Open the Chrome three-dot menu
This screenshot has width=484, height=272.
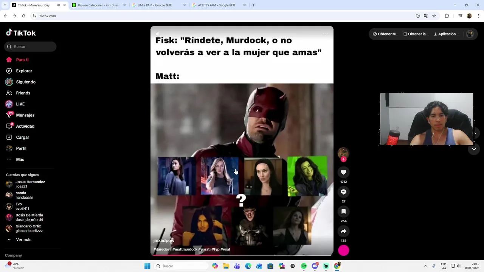point(479,16)
